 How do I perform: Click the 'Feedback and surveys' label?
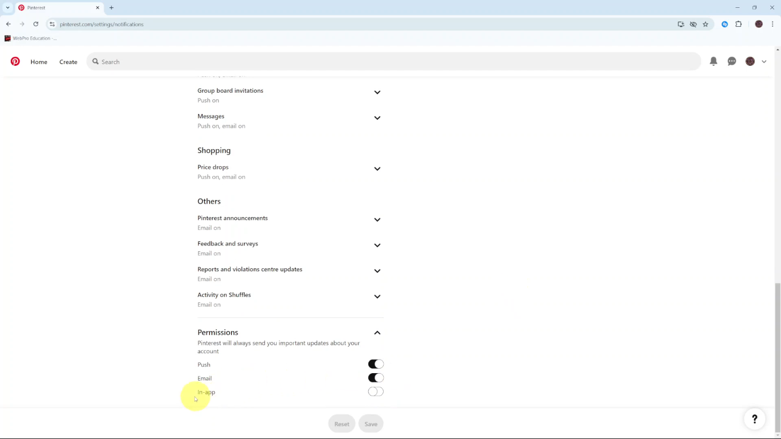click(227, 243)
